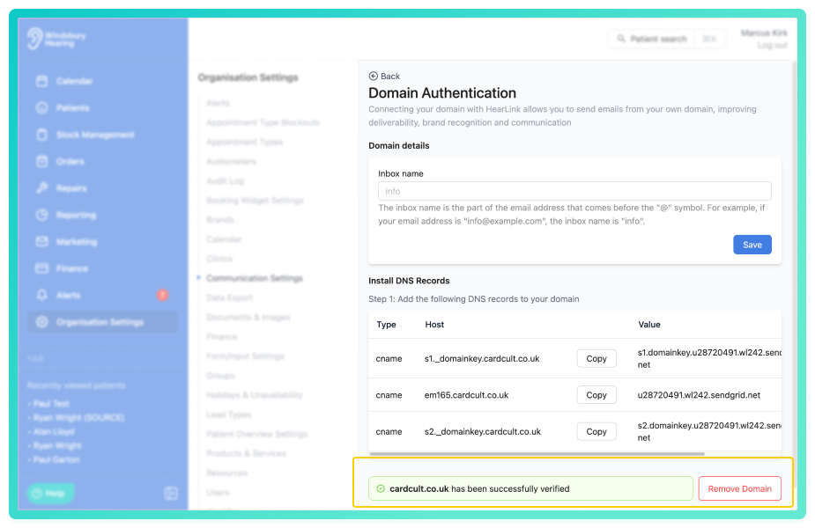Open recently viewed patient Alan Lloyd

[x=54, y=432]
